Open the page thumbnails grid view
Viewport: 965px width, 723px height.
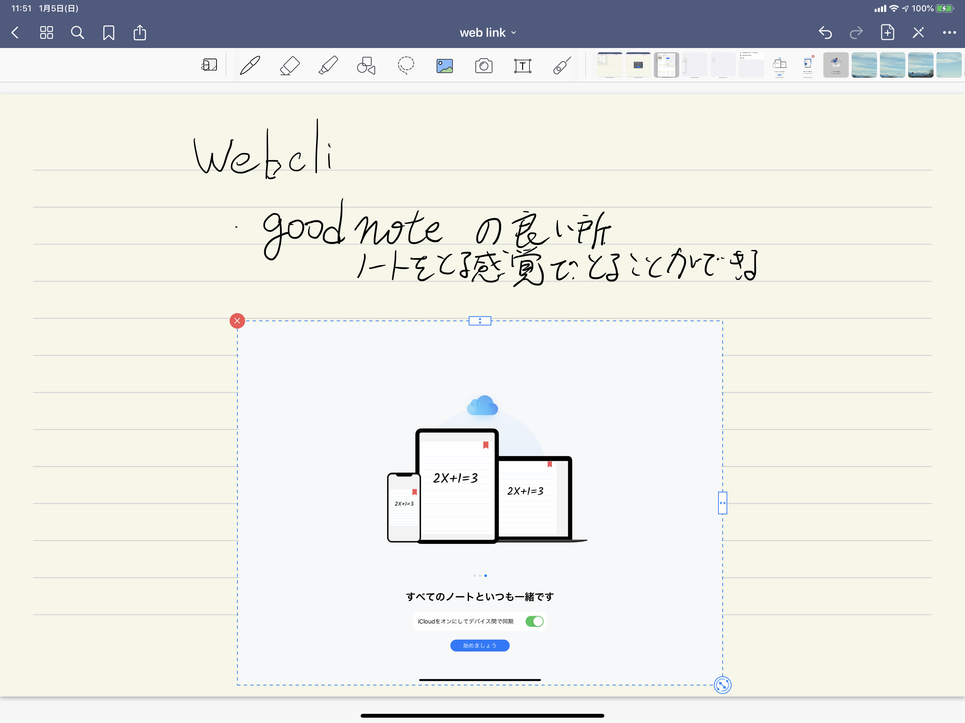coord(46,33)
